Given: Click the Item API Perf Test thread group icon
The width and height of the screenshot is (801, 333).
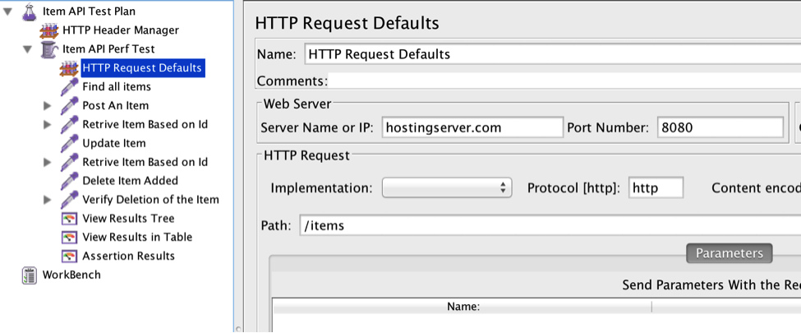Looking at the screenshot, I should [x=49, y=49].
